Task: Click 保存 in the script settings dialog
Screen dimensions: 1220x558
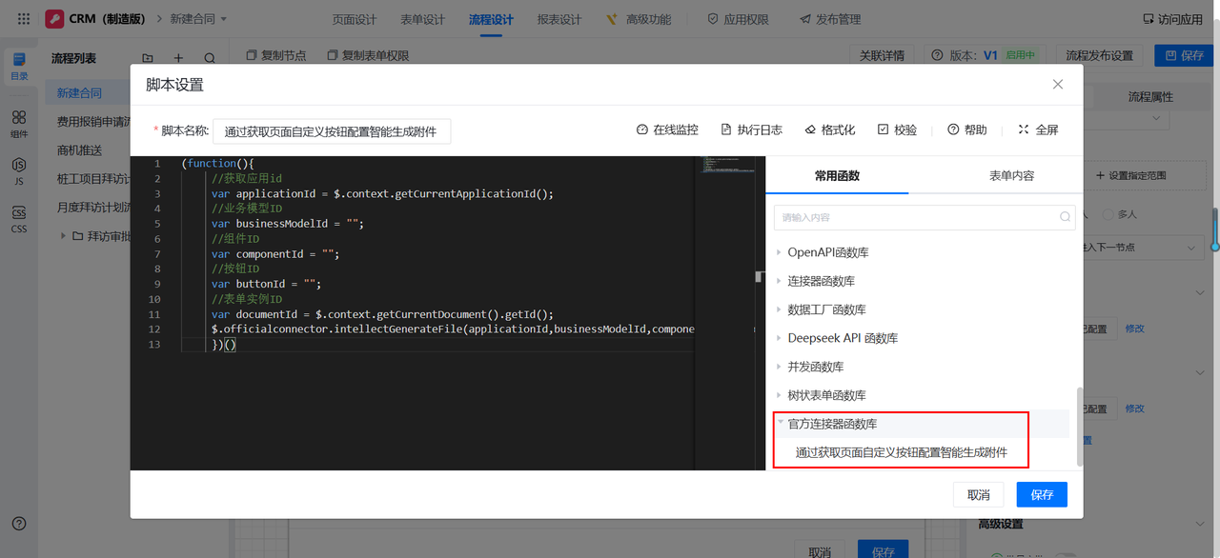Action: click(1041, 495)
